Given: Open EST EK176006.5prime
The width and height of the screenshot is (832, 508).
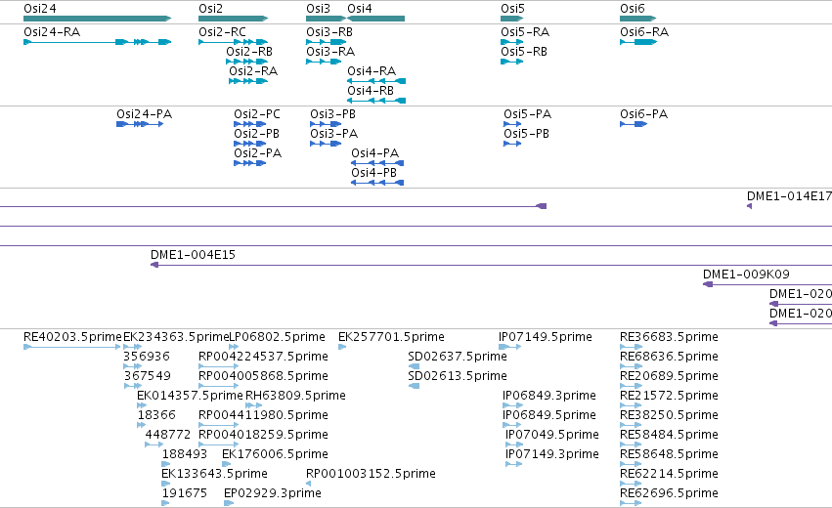Looking at the screenshot, I should pyautogui.click(x=227, y=465).
